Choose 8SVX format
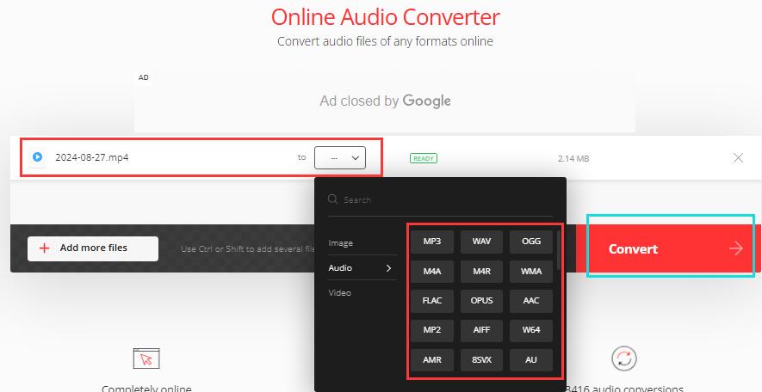The height and width of the screenshot is (392, 762). pos(481,360)
